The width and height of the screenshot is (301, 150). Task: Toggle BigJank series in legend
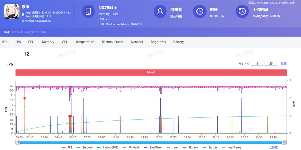click(x=190, y=148)
